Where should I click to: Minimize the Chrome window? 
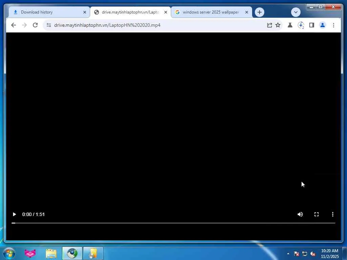click(311, 7)
